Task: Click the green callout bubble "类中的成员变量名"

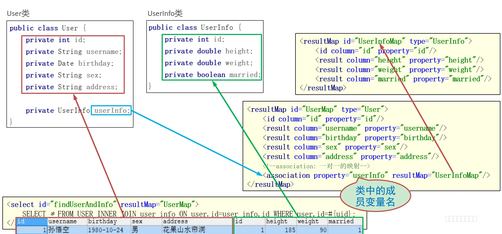Action: (375, 196)
